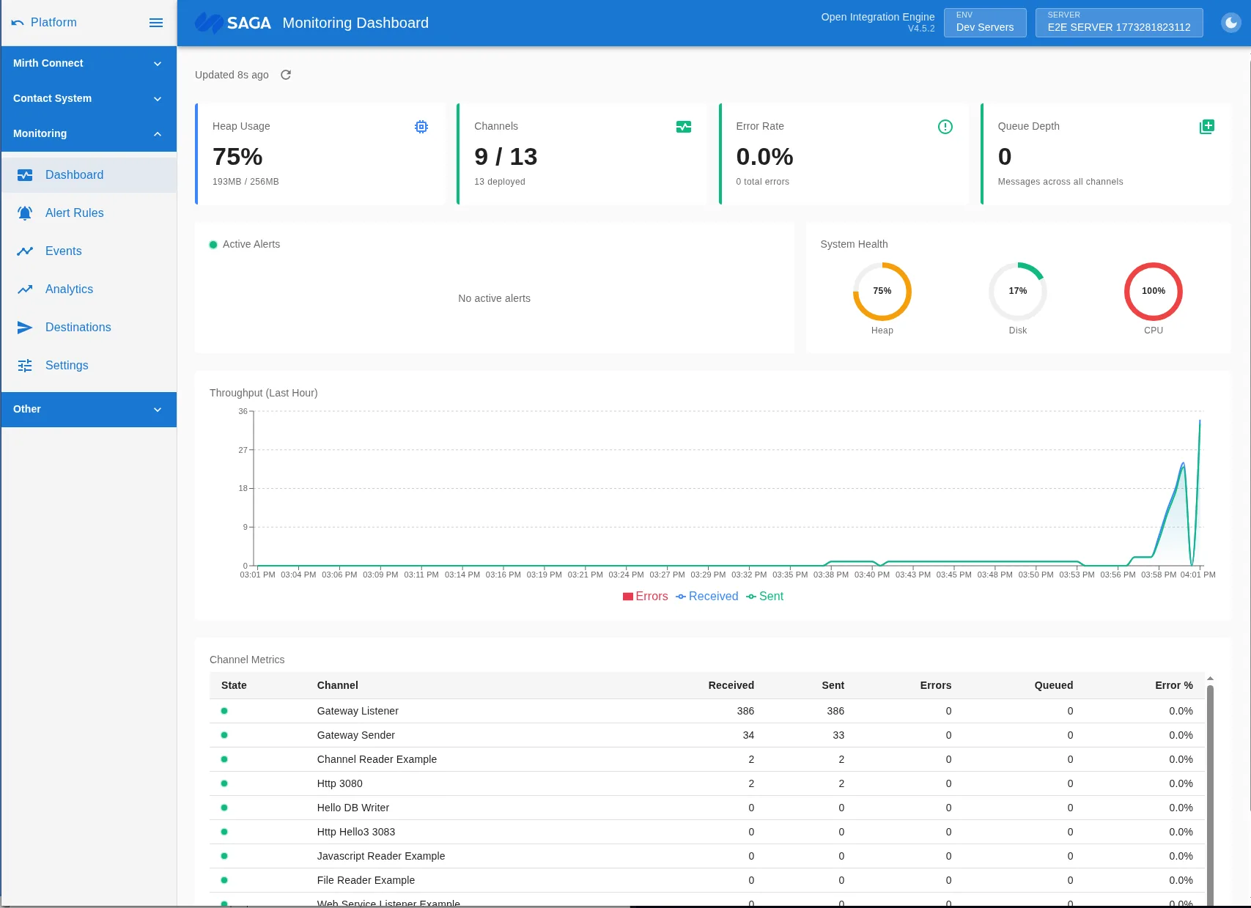Click the Destinations send icon
This screenshot has width=1251, height=908.
[25, 327]
